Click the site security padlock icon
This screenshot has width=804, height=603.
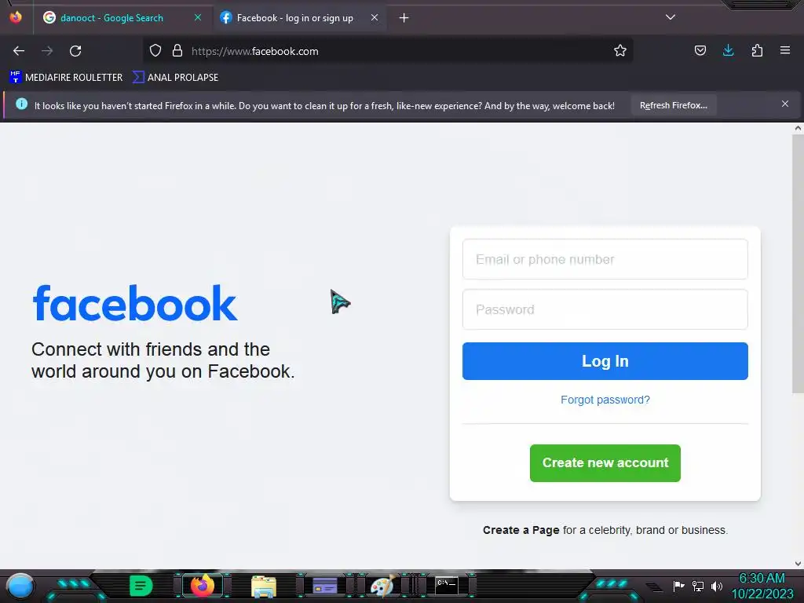177,51
